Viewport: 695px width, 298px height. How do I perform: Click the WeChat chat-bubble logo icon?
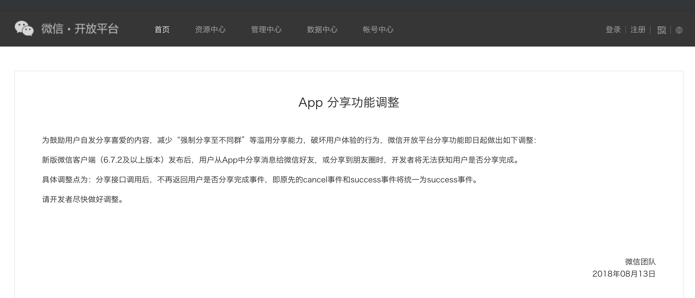[x=24, y=28]
